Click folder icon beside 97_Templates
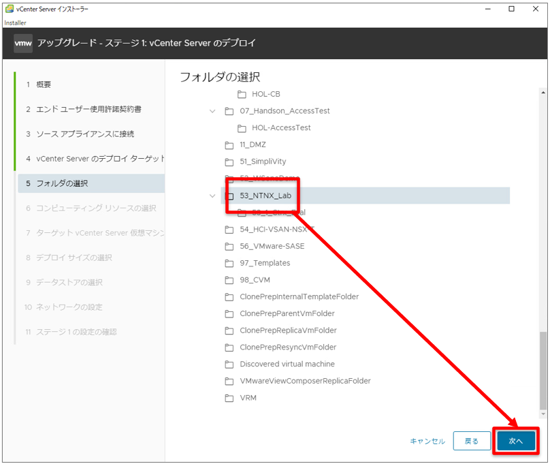Image resolution: width=550 pixels, height=466 pixels. 229,264
